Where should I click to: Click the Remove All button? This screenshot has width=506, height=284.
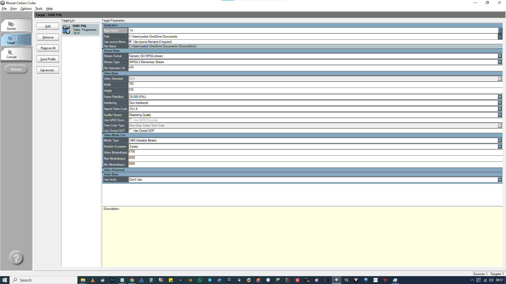pyautogui.click(x=48, y=48)
